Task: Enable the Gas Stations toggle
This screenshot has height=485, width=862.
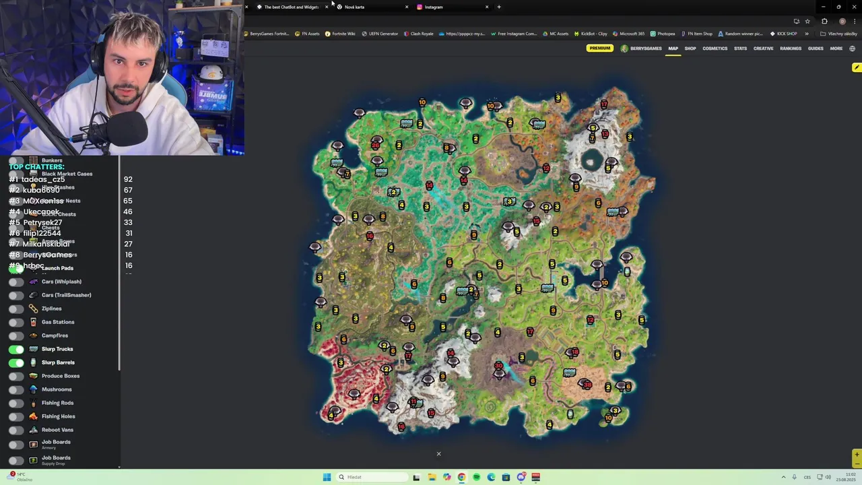Action: click(16, 322)
